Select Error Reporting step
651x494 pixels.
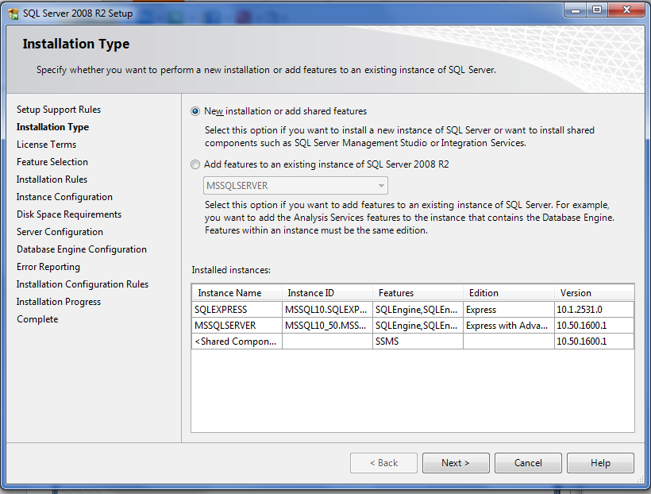click(48, 267)
